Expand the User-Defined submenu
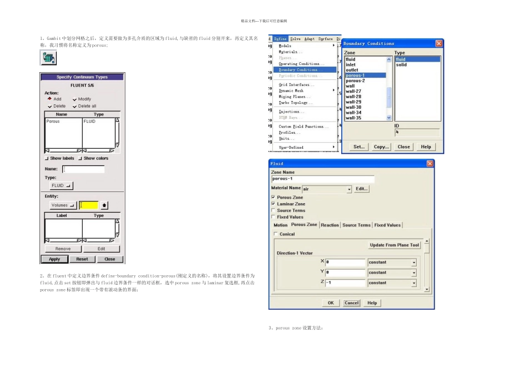Screen dimensions: 528x373 pyautogui.click(x=305, y=147)
